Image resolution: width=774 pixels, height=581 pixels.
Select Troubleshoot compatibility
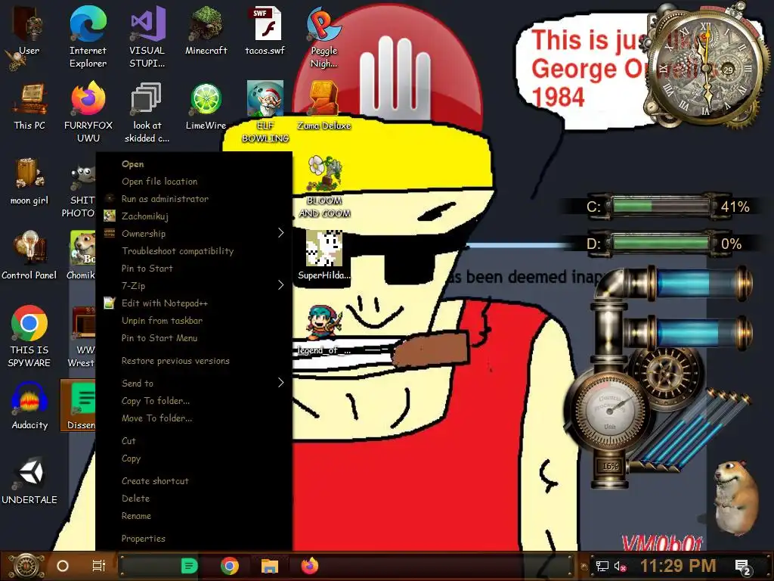pyautogui.click(x=194, y=251)
